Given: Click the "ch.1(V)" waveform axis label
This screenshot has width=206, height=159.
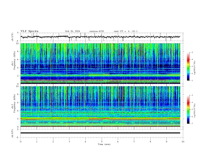Looking at the screenshot, I should pyautogui.click(x=12, y=37).
